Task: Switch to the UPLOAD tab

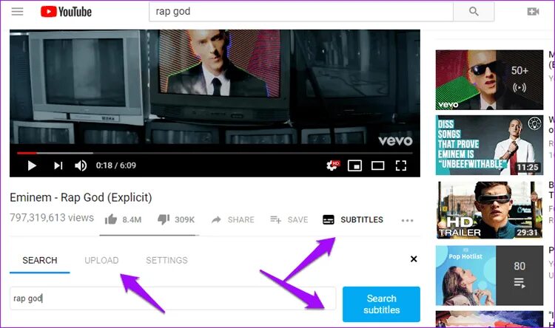Action: click(x=101, y=261)
